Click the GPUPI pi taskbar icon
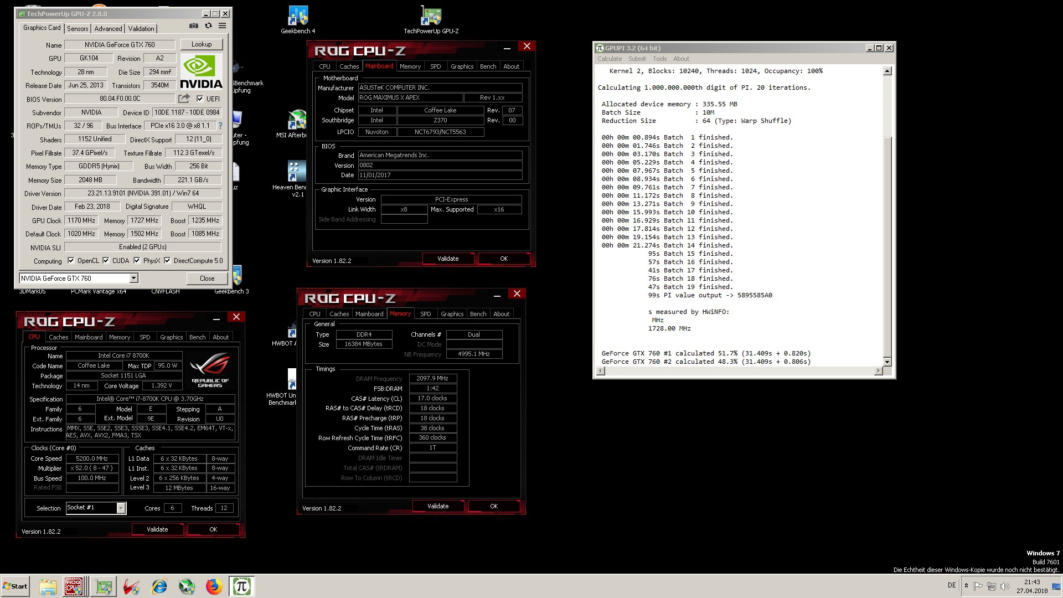The height and width of the screenshot is (598, 1063). click(x=241, y=586)
